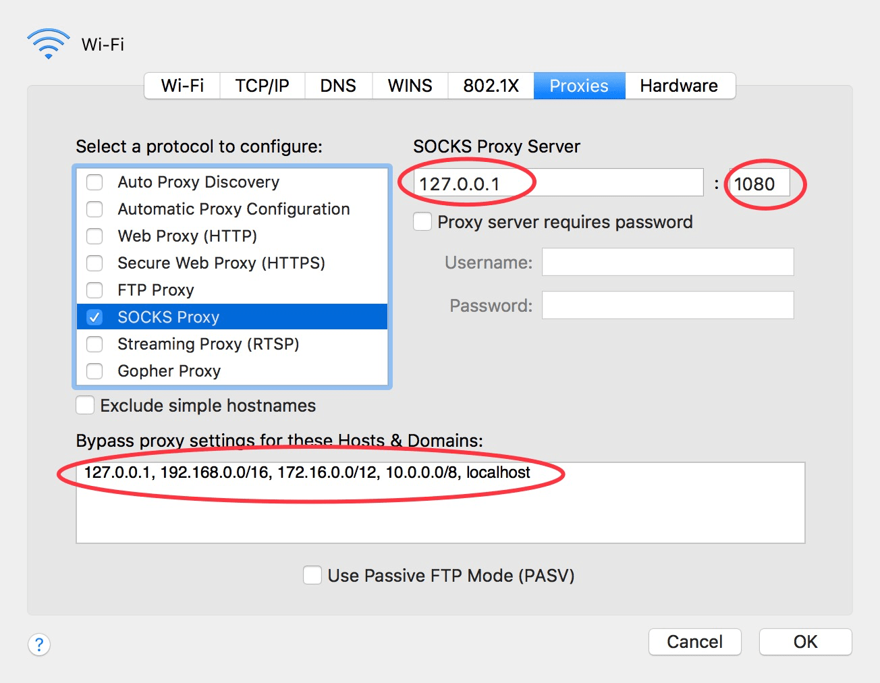The width and height of the screenshot is (880, 683).
Task: Select the Secure Web Proxy (HTTPS) row label
Action: click(x=221, y=263)
